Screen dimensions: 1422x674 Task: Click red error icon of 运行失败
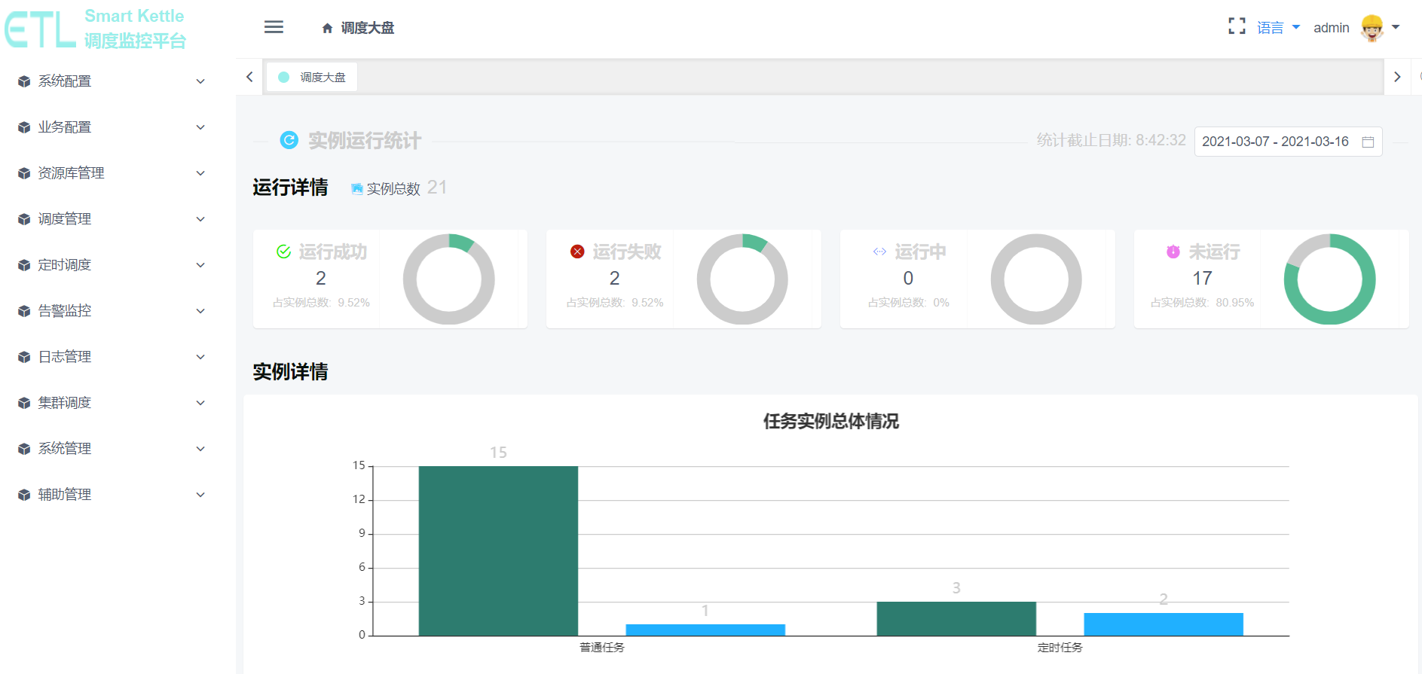tap(577, 252)
